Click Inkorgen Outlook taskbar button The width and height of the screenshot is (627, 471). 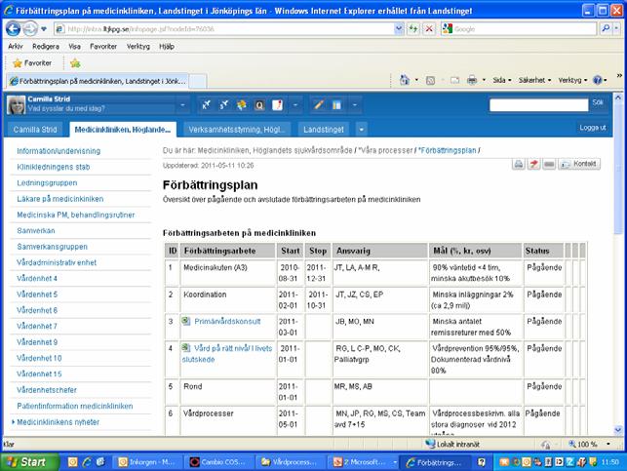click(x=149, y=462)
